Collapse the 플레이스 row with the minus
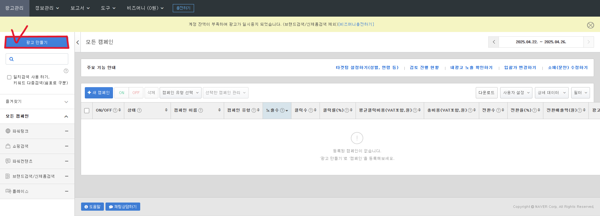 click(67, 191)
